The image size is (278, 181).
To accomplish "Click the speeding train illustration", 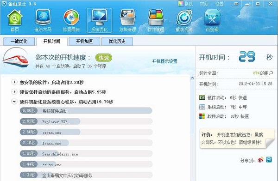I will (x=16, y=60).
